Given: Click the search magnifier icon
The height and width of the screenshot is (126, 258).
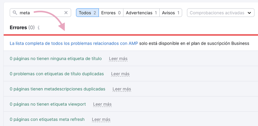Looking at the screenshot, I should pos(15,13).
